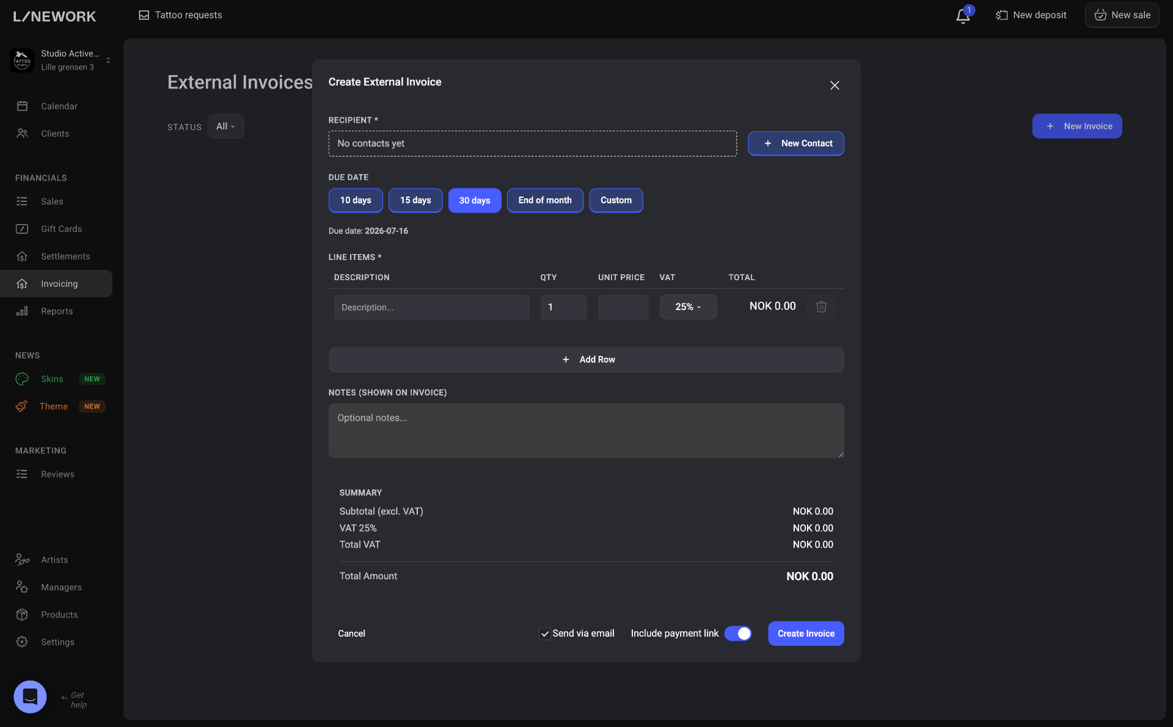Open Artists page

coord(56,560)
